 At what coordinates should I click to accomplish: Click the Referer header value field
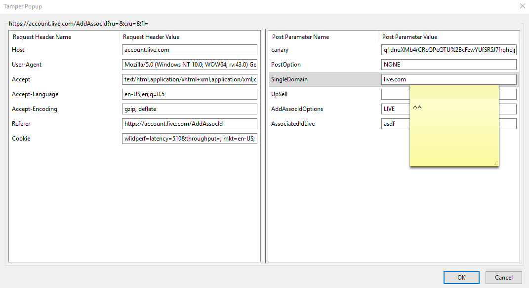pos(189,123)
